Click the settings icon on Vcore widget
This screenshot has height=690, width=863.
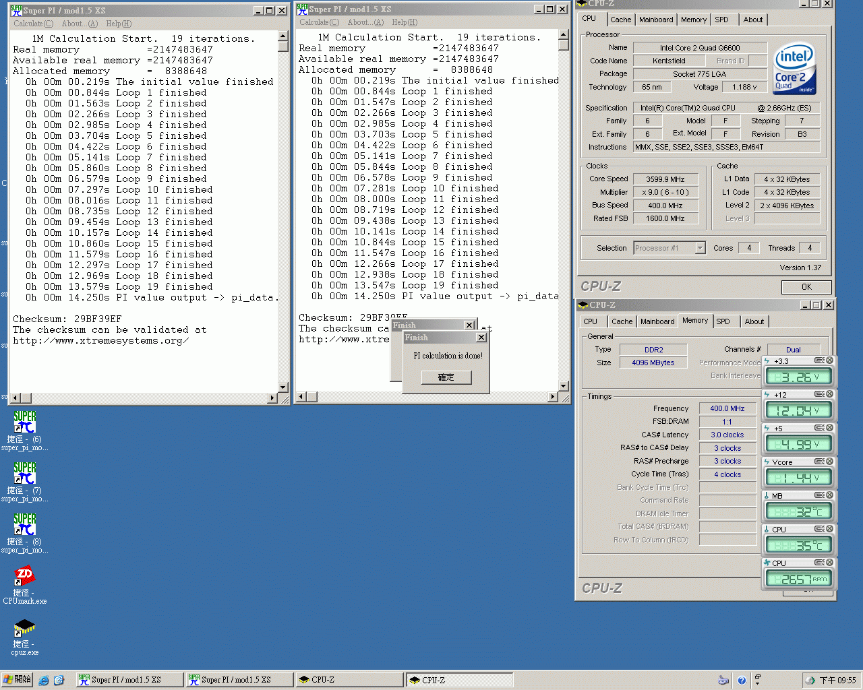(x=819, y=462)
